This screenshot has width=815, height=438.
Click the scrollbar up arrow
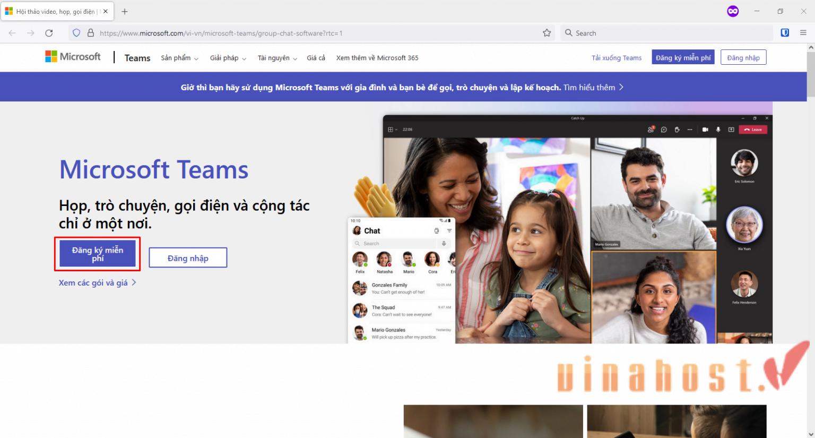click(x=810, y=47)
